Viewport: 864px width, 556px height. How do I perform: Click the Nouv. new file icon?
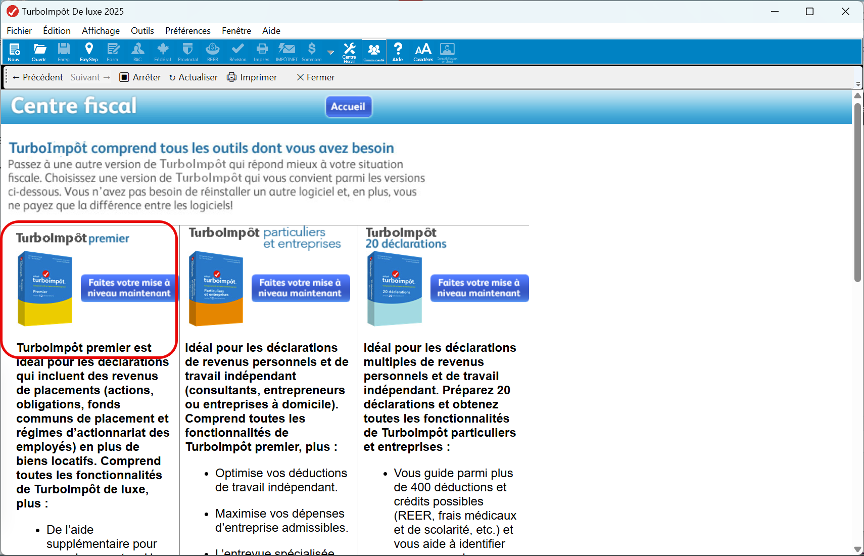[14, 52]
